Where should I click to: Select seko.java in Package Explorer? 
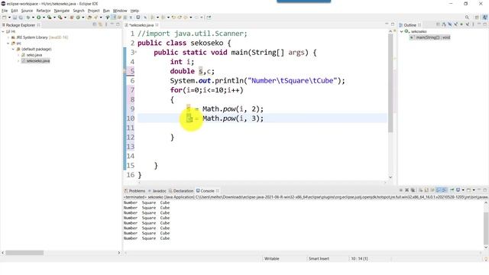(34, 55)
